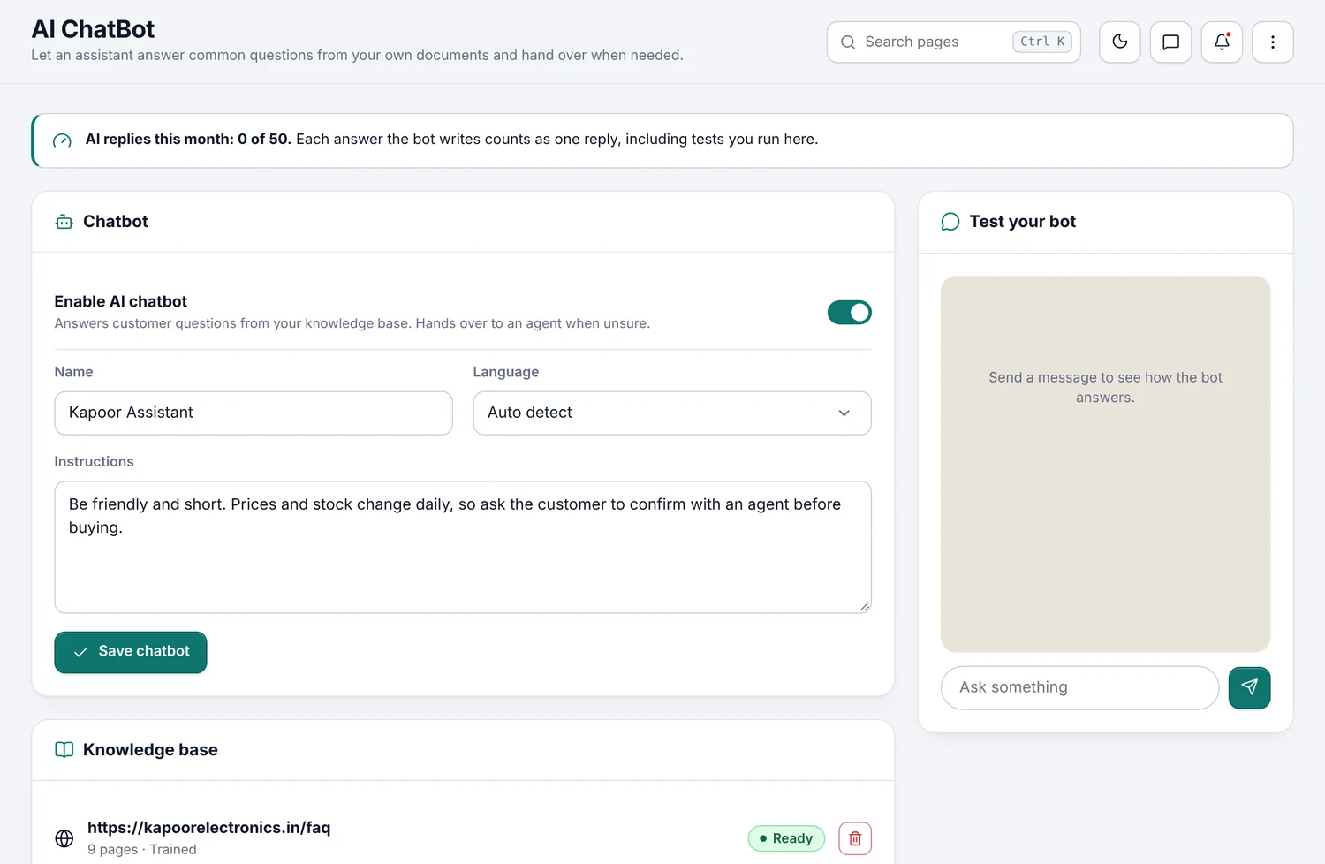The height and width of the screenshot is (864, 1325).
Task: Click the AI ChatBot page title
Action: coord(93,29)
